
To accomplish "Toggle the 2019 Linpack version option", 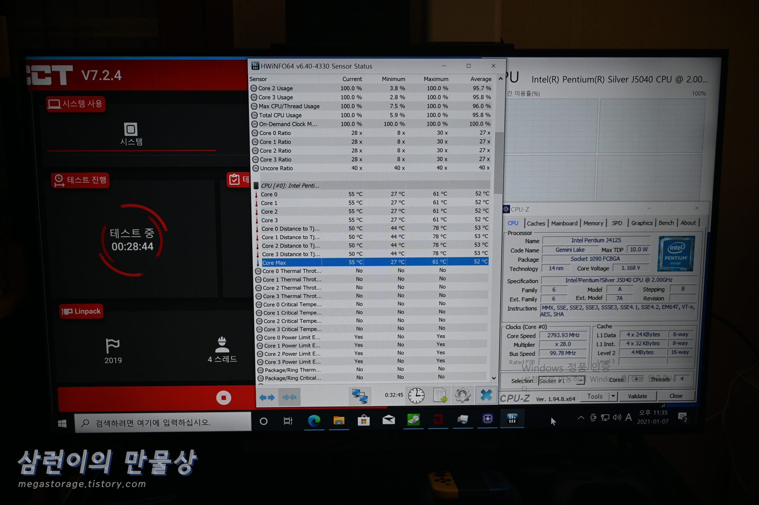I will tap(113, 351).
